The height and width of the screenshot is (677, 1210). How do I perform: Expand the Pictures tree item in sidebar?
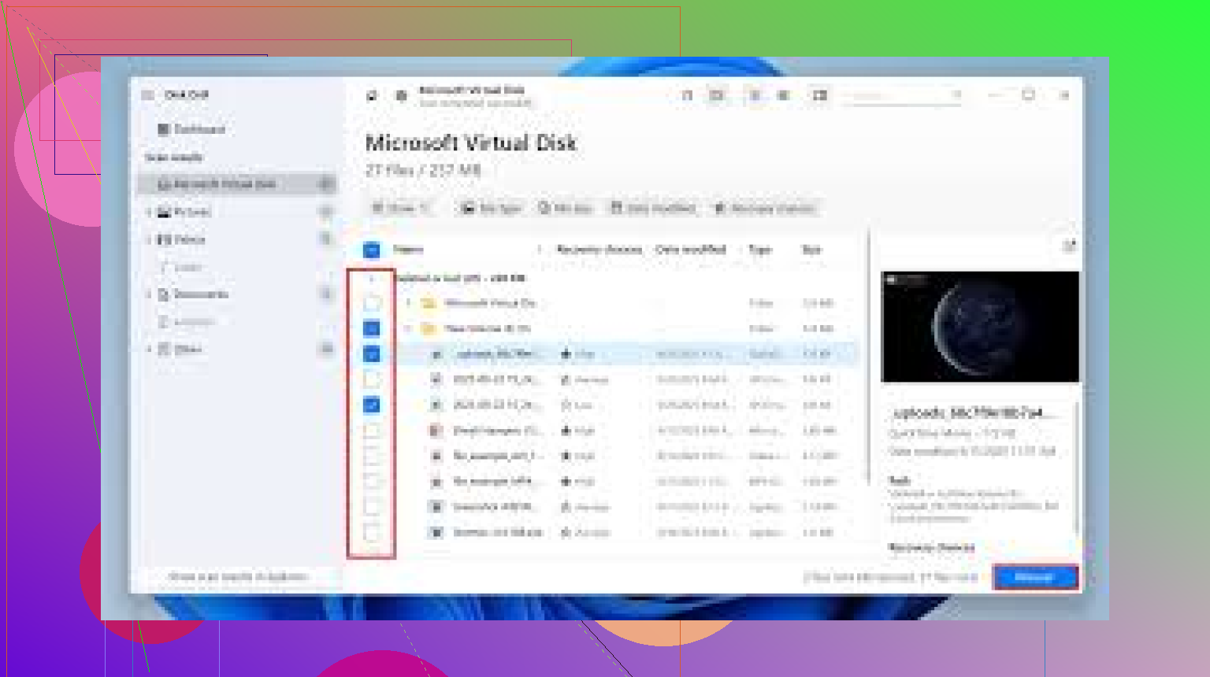point(149,212)
